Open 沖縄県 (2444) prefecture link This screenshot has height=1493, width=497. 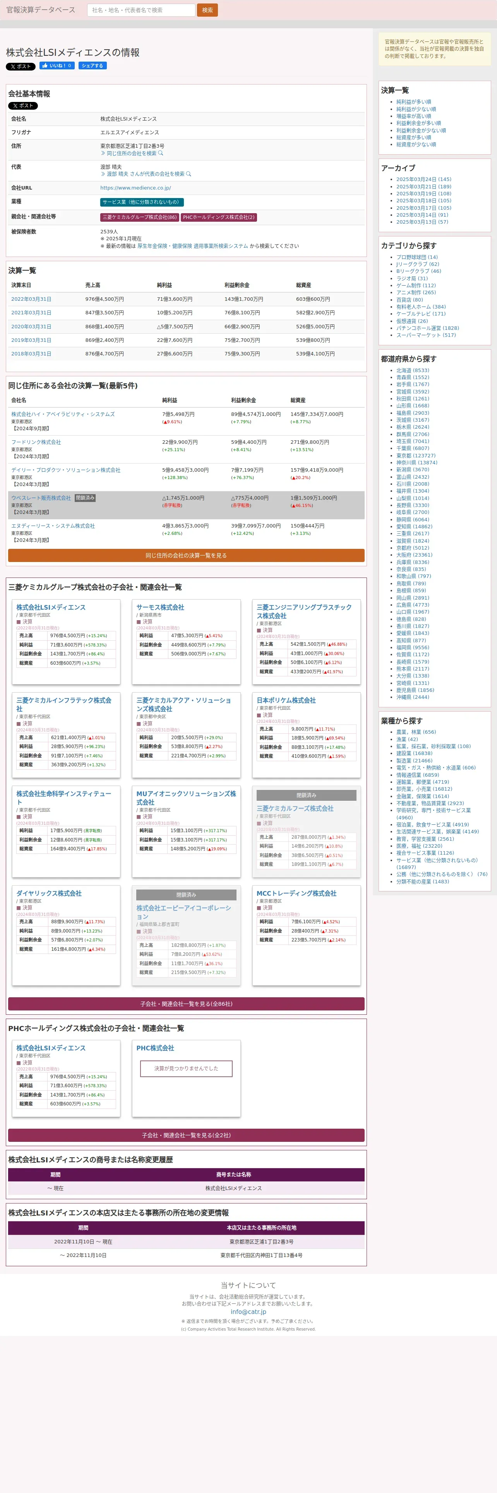click(413, 697)
